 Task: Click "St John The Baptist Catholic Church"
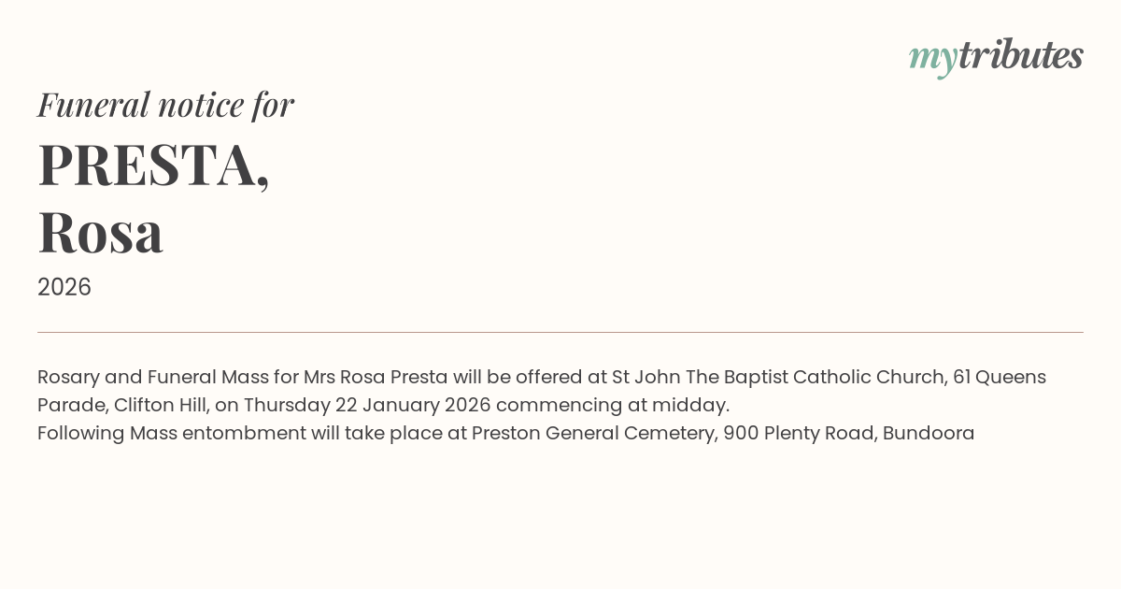click(x=777, y=377)
